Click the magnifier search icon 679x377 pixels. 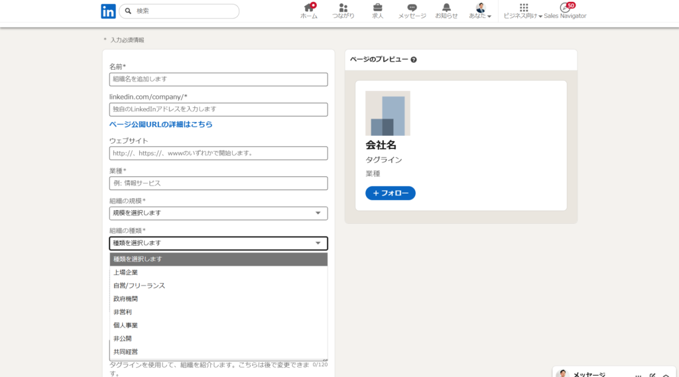tap(128, 11)
